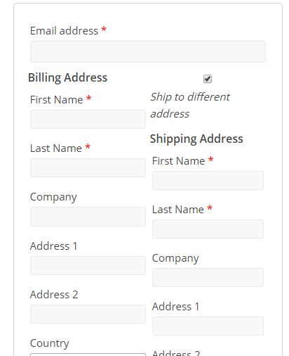Click the 'Email address' field label
289x356 pixels.
[64, 31]
